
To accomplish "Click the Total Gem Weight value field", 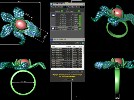I will click(x=65, y=7).
